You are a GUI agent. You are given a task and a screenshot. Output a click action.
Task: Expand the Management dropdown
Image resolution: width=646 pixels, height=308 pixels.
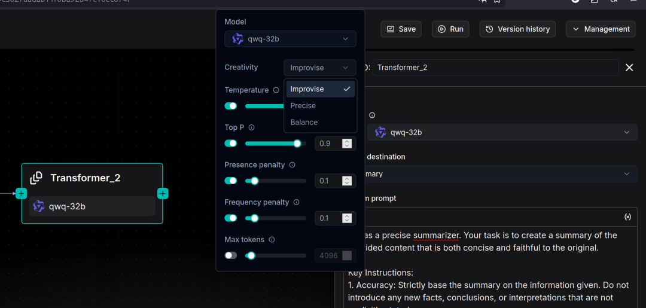coord(601,29)
